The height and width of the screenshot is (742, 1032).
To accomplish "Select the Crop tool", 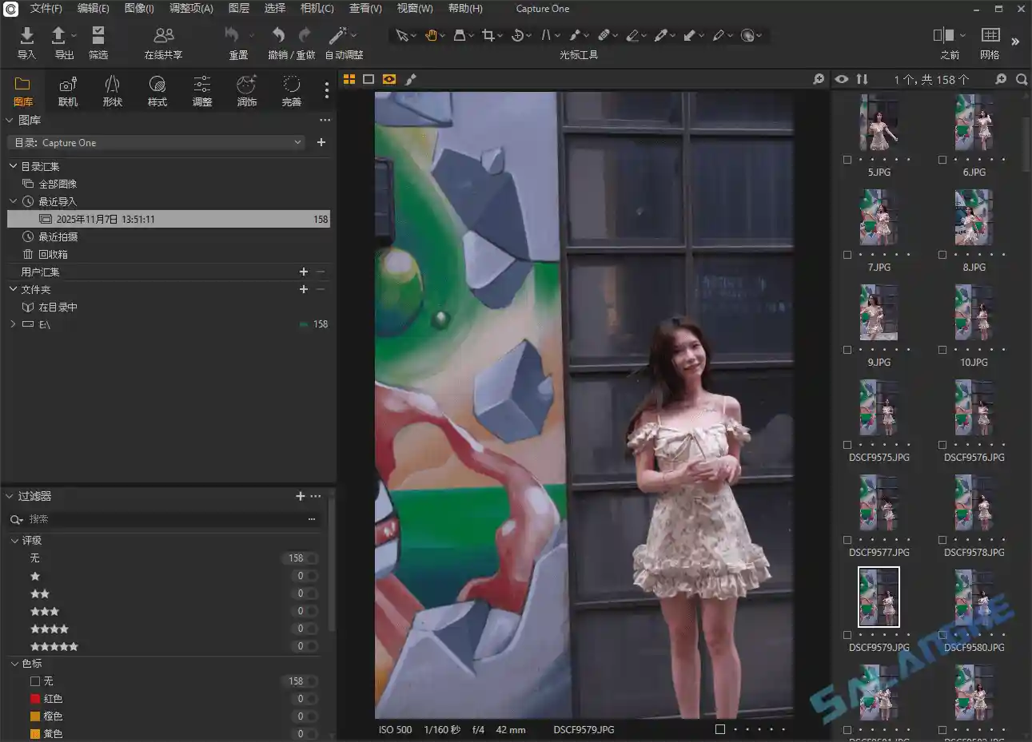I will 488,35.
